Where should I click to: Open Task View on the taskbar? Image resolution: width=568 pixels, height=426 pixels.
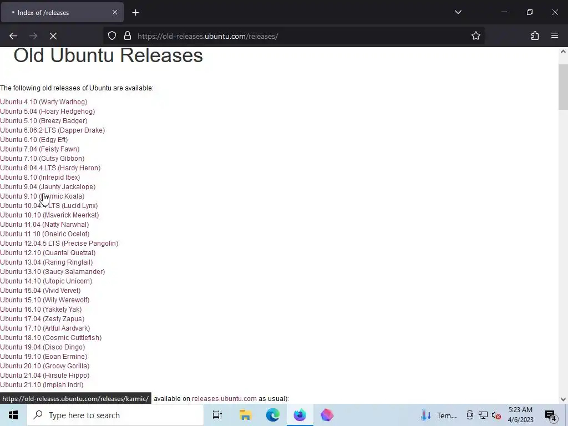pyautogui.click(x=217, y=415)
